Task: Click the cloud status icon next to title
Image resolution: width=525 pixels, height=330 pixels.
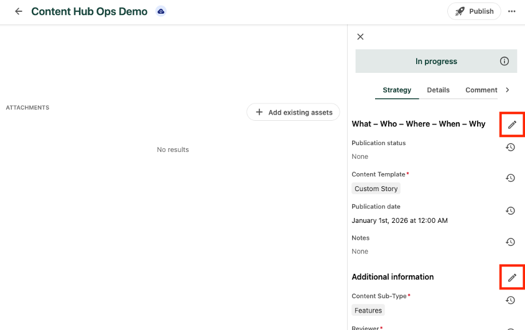Action: coord(161,11)
